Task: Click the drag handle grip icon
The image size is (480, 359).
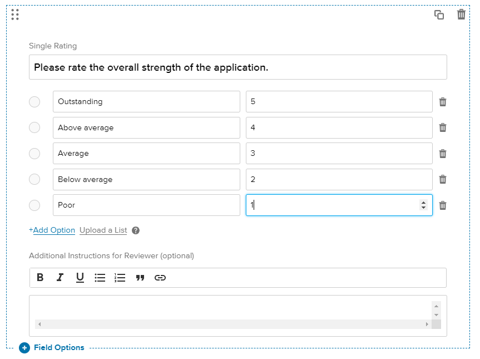Action: click(x=15, y=14)
